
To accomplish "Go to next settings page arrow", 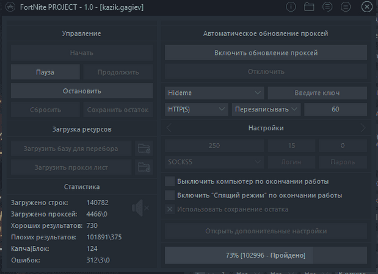I will point(363,128).
